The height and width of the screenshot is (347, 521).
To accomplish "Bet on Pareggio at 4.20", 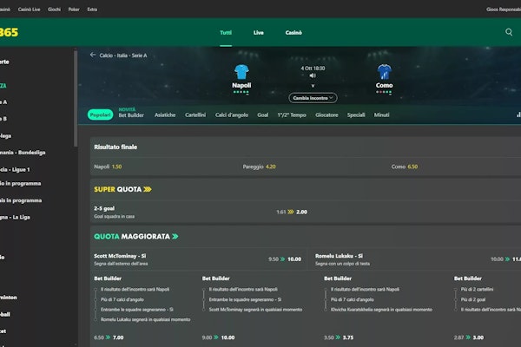I will (259, 167).
